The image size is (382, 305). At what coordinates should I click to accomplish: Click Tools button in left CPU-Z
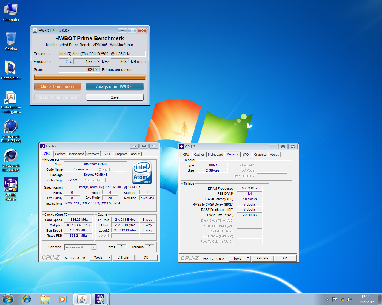(98, 258)
